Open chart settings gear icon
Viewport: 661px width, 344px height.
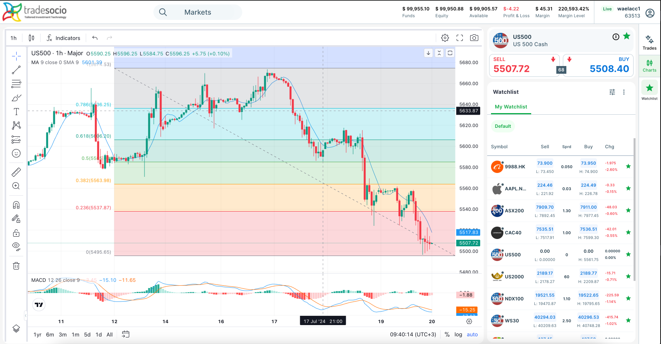click(x=445, y=38)
